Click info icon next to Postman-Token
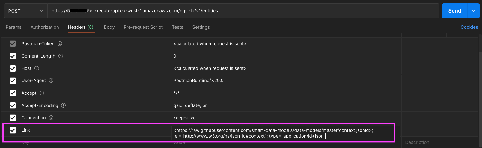Viewport: 482px width, 148px height. (60, 44)
